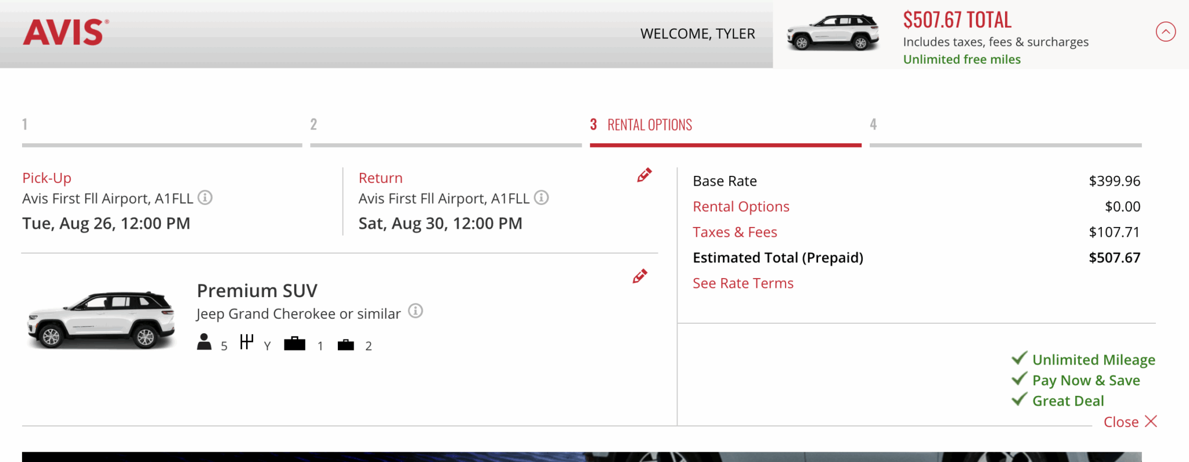The width and height of the screenshot is (1189, 462).
Task: Click the info icon next to Jeep Grand Cherokee
Action: pyautogui.click(x=415, y=312)
